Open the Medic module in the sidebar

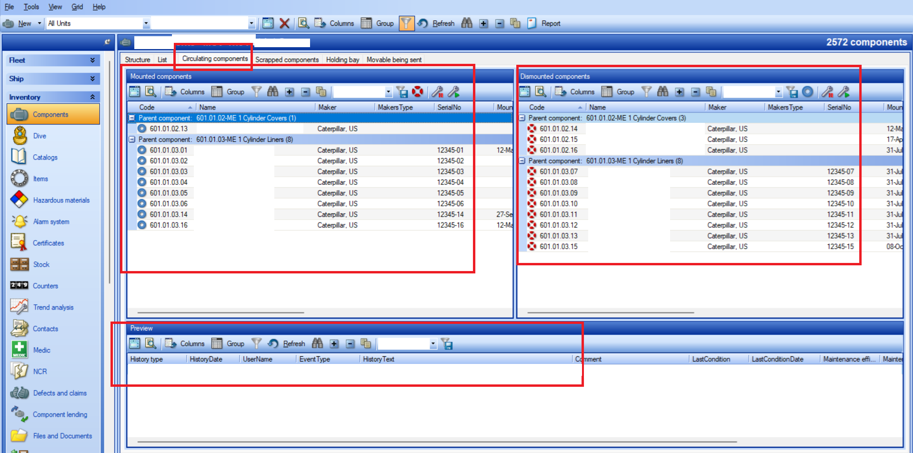point(41,350)
